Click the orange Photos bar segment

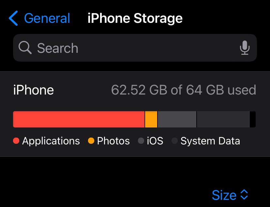pos(151,119)
